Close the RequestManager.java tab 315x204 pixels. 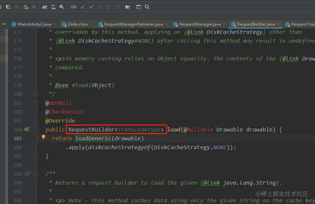click(224, 24)
